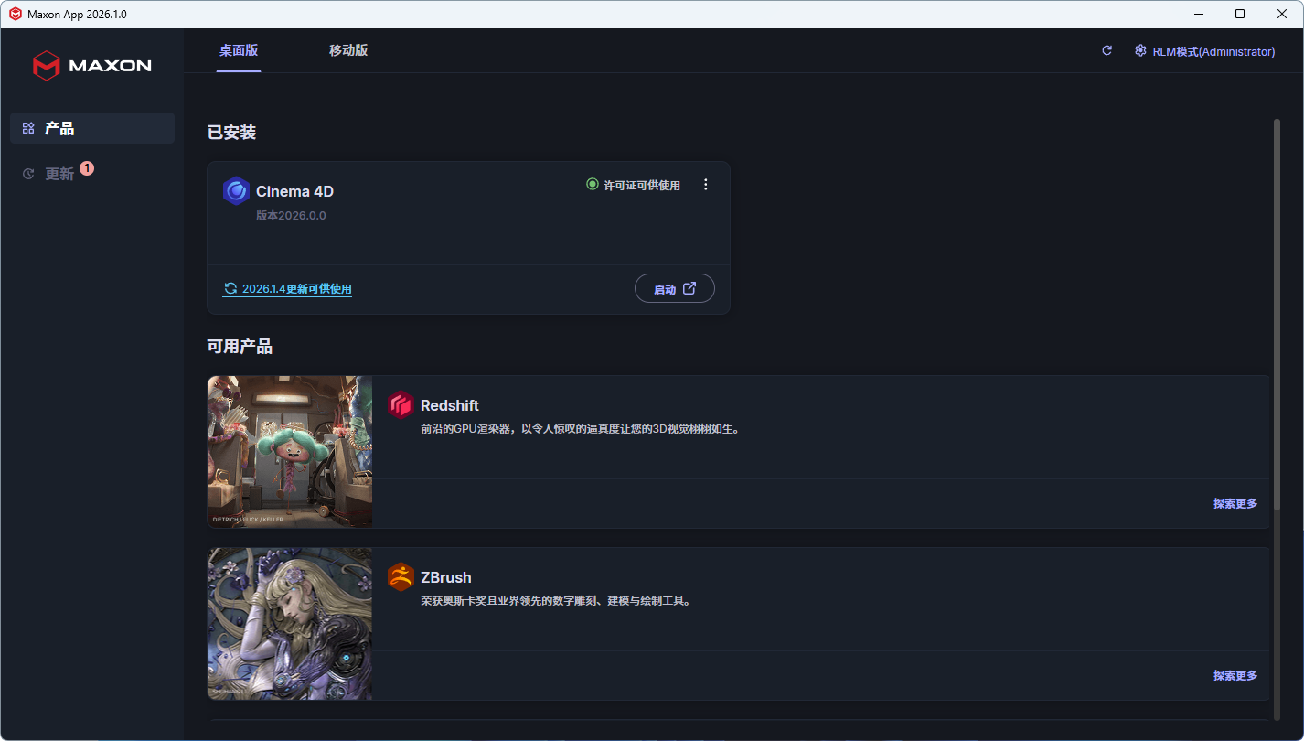Switch to the 桌面版 tab
Screen dimensions: 1304x741
(239, 50)
